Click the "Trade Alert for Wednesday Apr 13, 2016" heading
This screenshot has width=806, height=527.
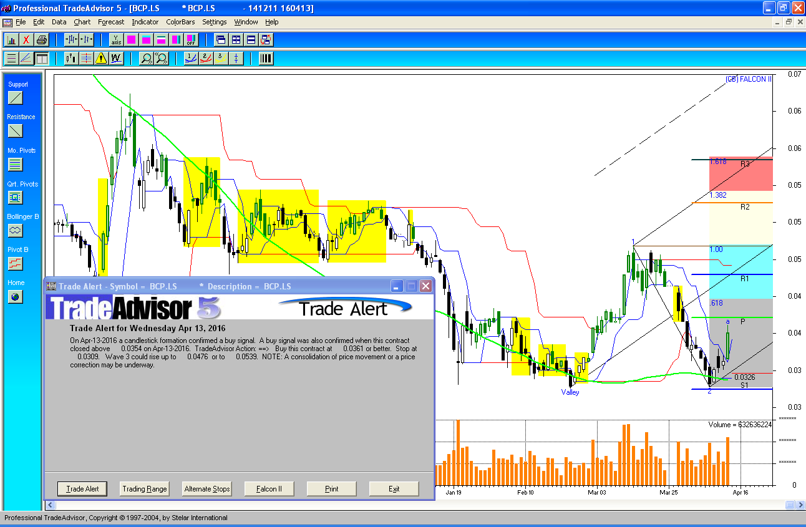[x=148, y=328]
